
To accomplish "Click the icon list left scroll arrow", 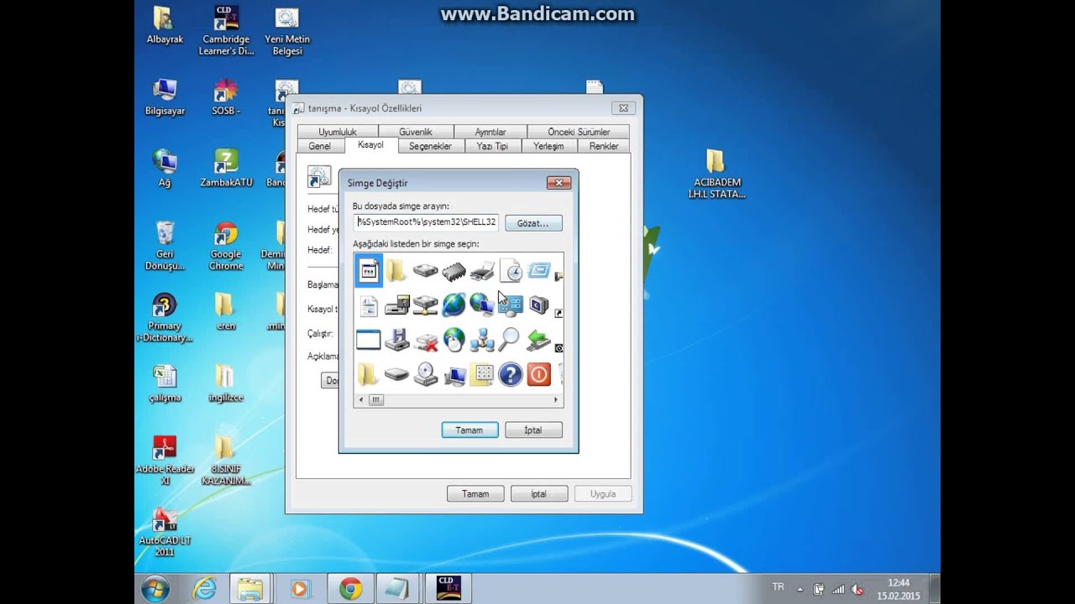I will (x=361, y=400).
